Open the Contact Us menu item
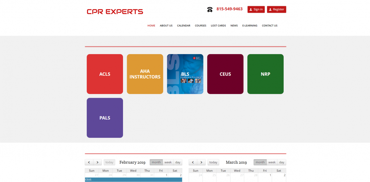 click(x=270, y=25)
